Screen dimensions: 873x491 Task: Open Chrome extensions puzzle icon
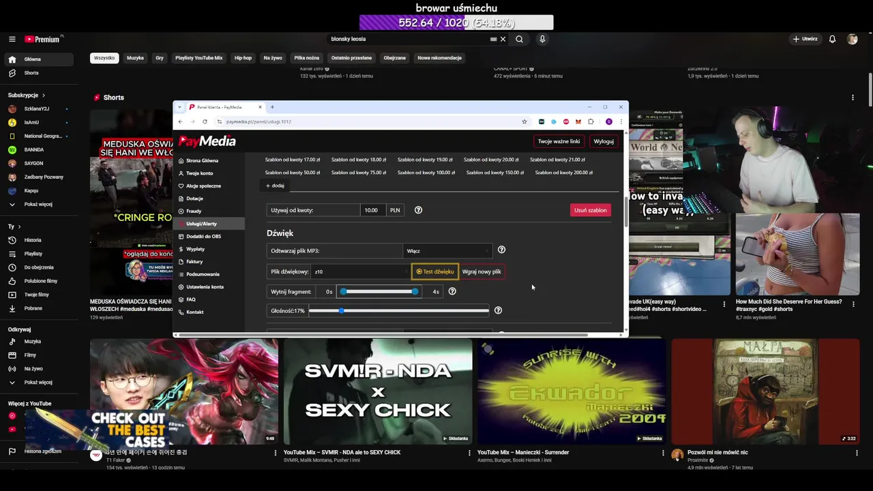tap(591, 121)
